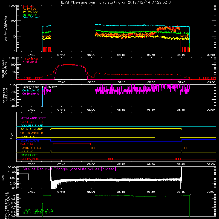Click the 'Normalized modulation' axis label

(x=5, y=96)
